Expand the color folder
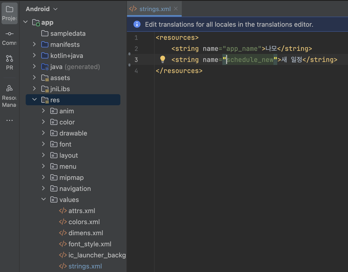This screenshot has width=348, height=272. [44, 122]
